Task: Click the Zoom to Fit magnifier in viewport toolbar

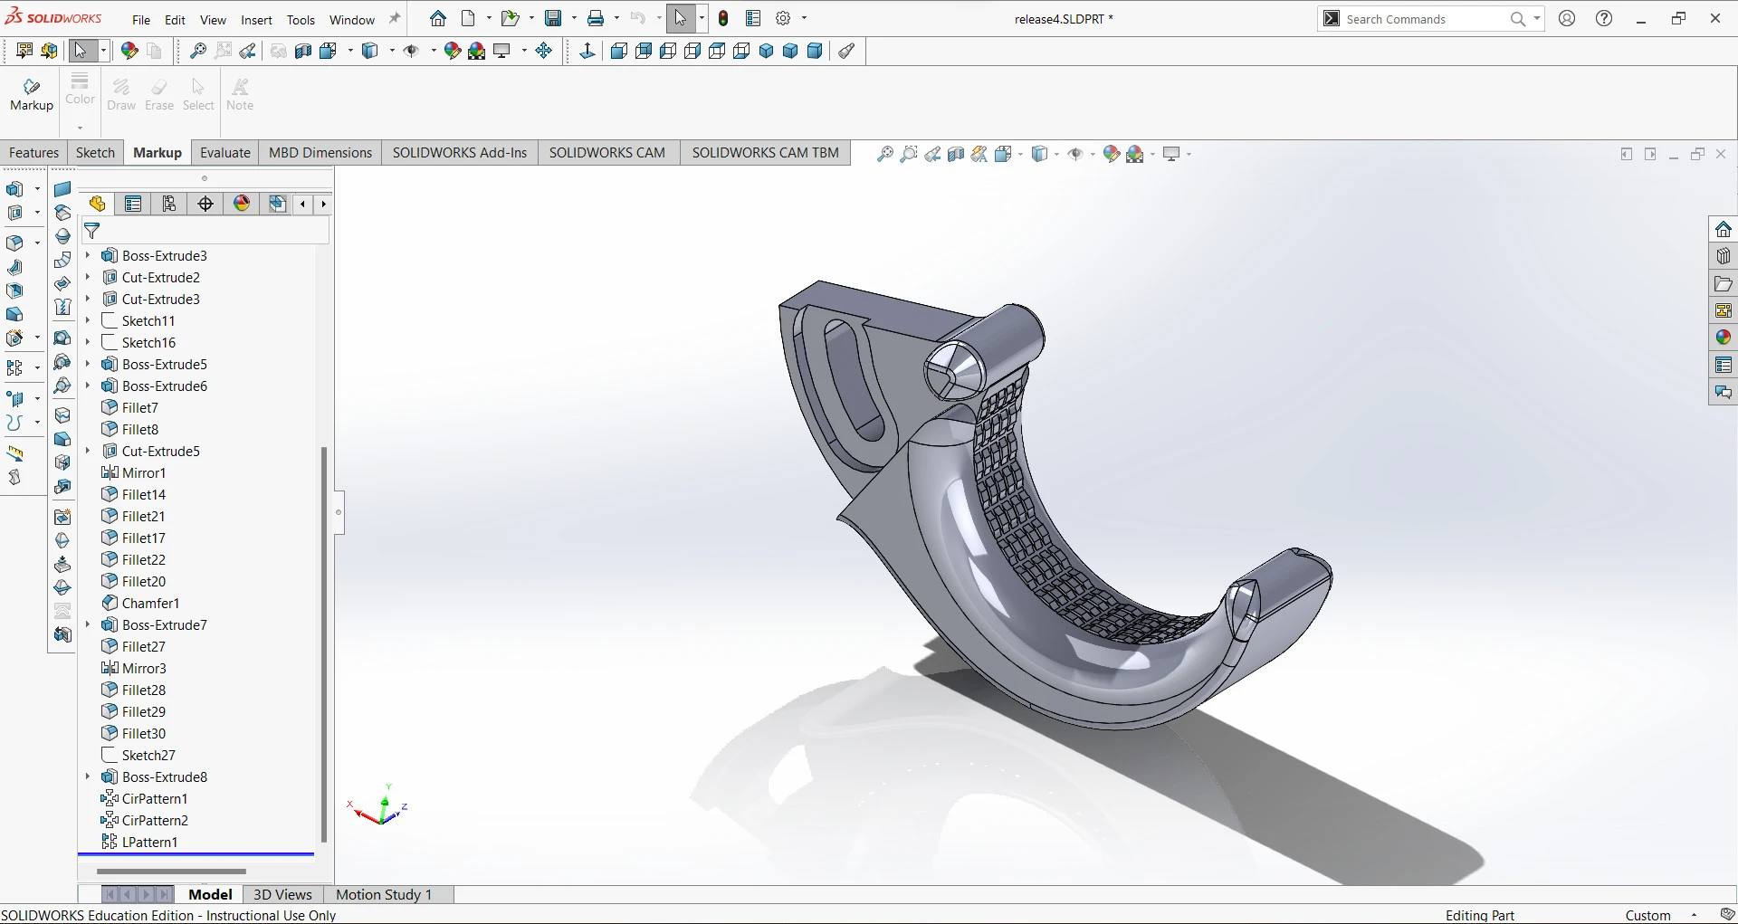Action: click(x=885, y=154)
